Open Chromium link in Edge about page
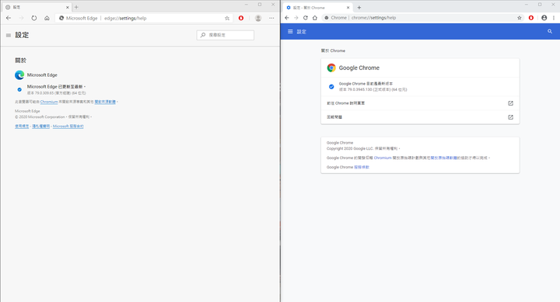Viewport: 560px width, 302px height. 49,102
